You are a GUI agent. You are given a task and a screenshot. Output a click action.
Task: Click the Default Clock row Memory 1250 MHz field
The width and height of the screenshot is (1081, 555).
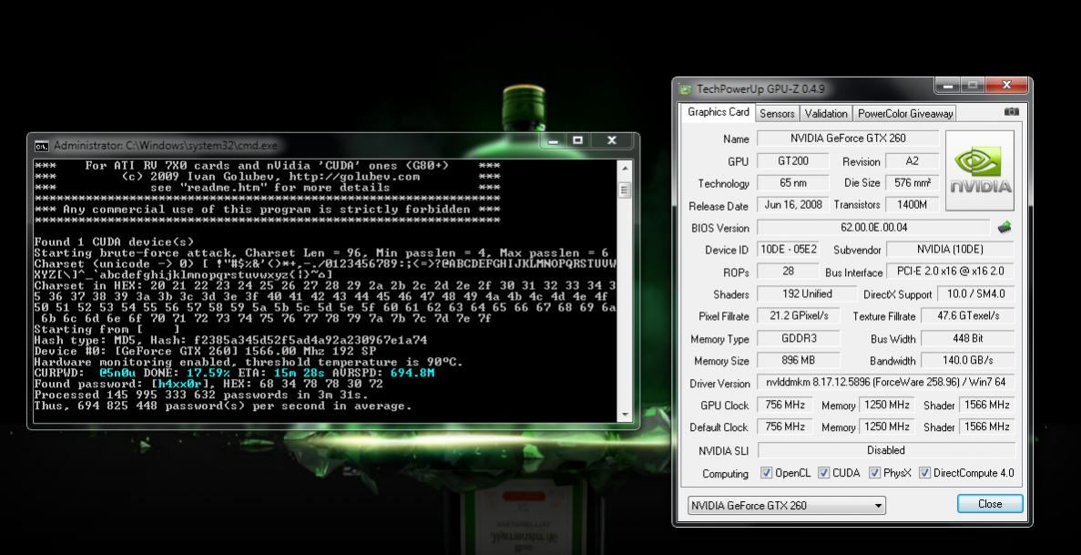[887, 427]
